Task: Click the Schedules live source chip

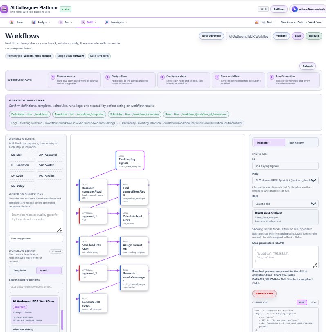Action: [134, 115]
